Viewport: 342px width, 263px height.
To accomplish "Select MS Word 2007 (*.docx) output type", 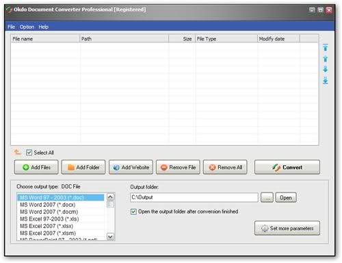I will (61, 205).
